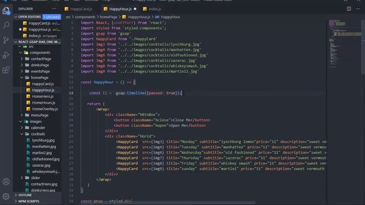Open the Manage gear icon
The height and width of the screenshot is (205, 365).
6,196
